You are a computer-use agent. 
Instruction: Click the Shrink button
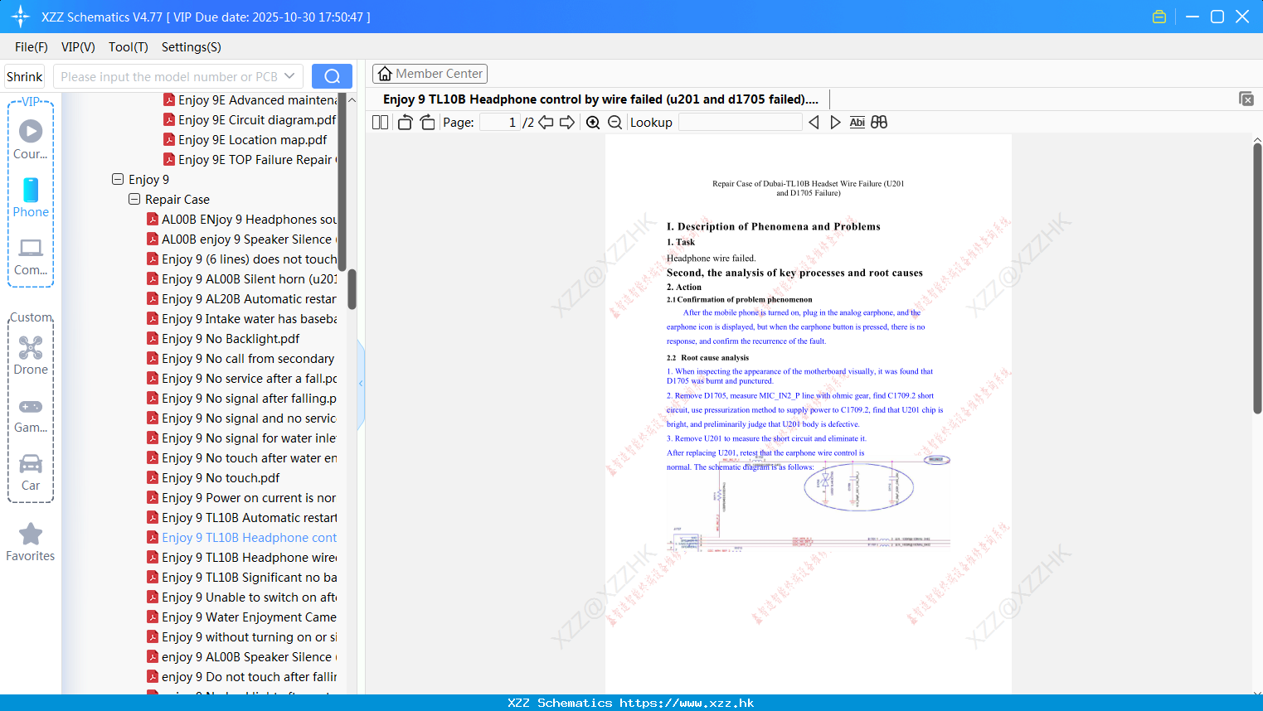[x=24, y=76]
